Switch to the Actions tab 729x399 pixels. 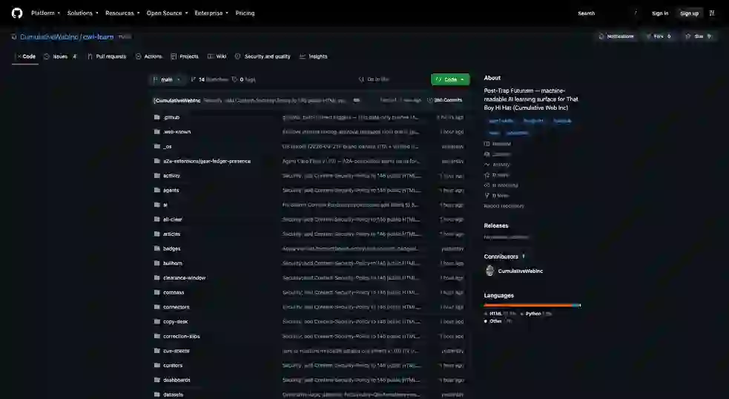coord(149,56)
